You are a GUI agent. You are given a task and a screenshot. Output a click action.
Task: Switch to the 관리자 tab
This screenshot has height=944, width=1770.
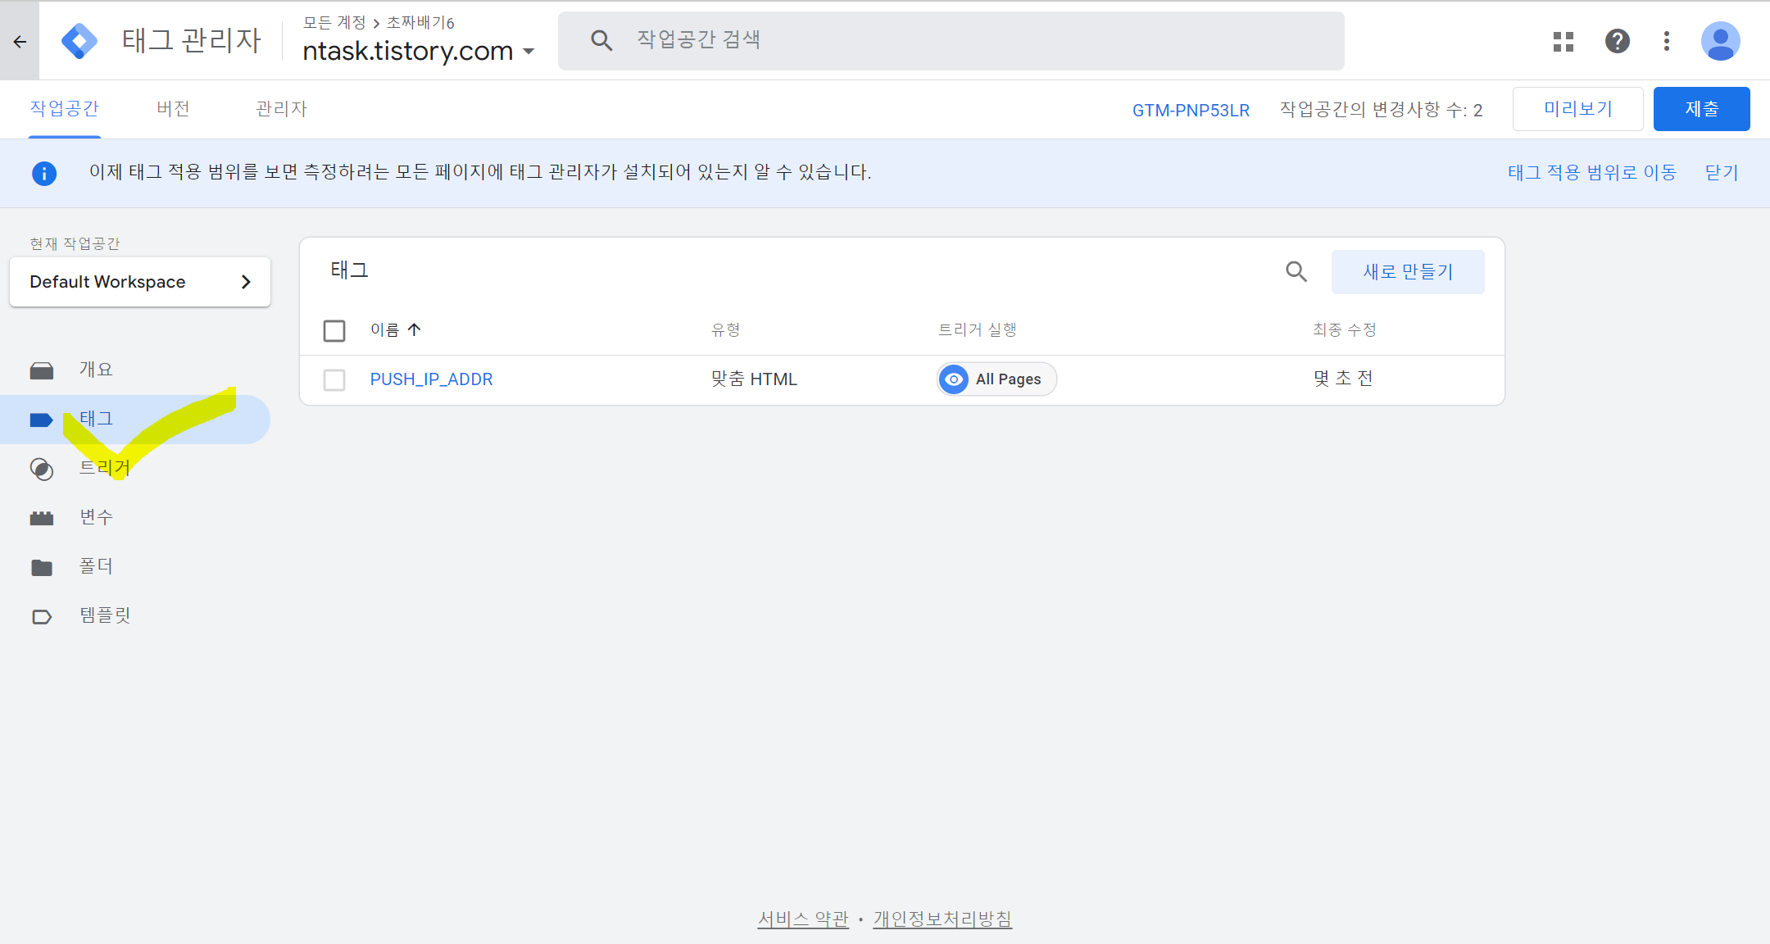coord(281,109)
